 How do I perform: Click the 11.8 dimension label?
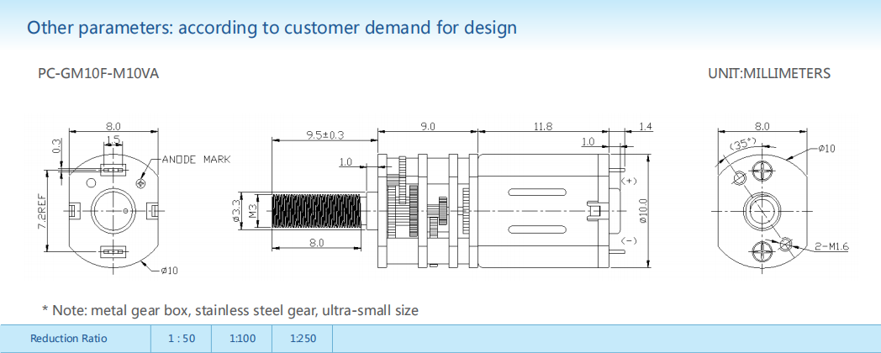(542, 127)
